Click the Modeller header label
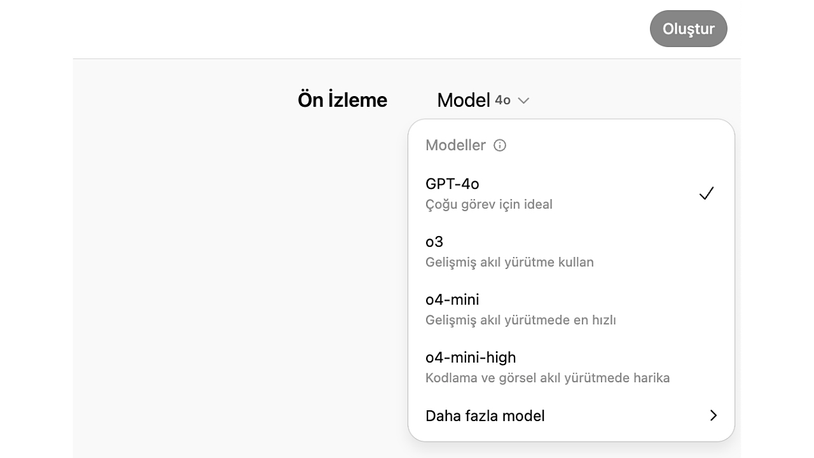 tap(455, 145)
